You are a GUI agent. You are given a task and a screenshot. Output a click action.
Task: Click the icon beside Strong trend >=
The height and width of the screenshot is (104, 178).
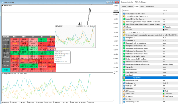pos(124,38)
